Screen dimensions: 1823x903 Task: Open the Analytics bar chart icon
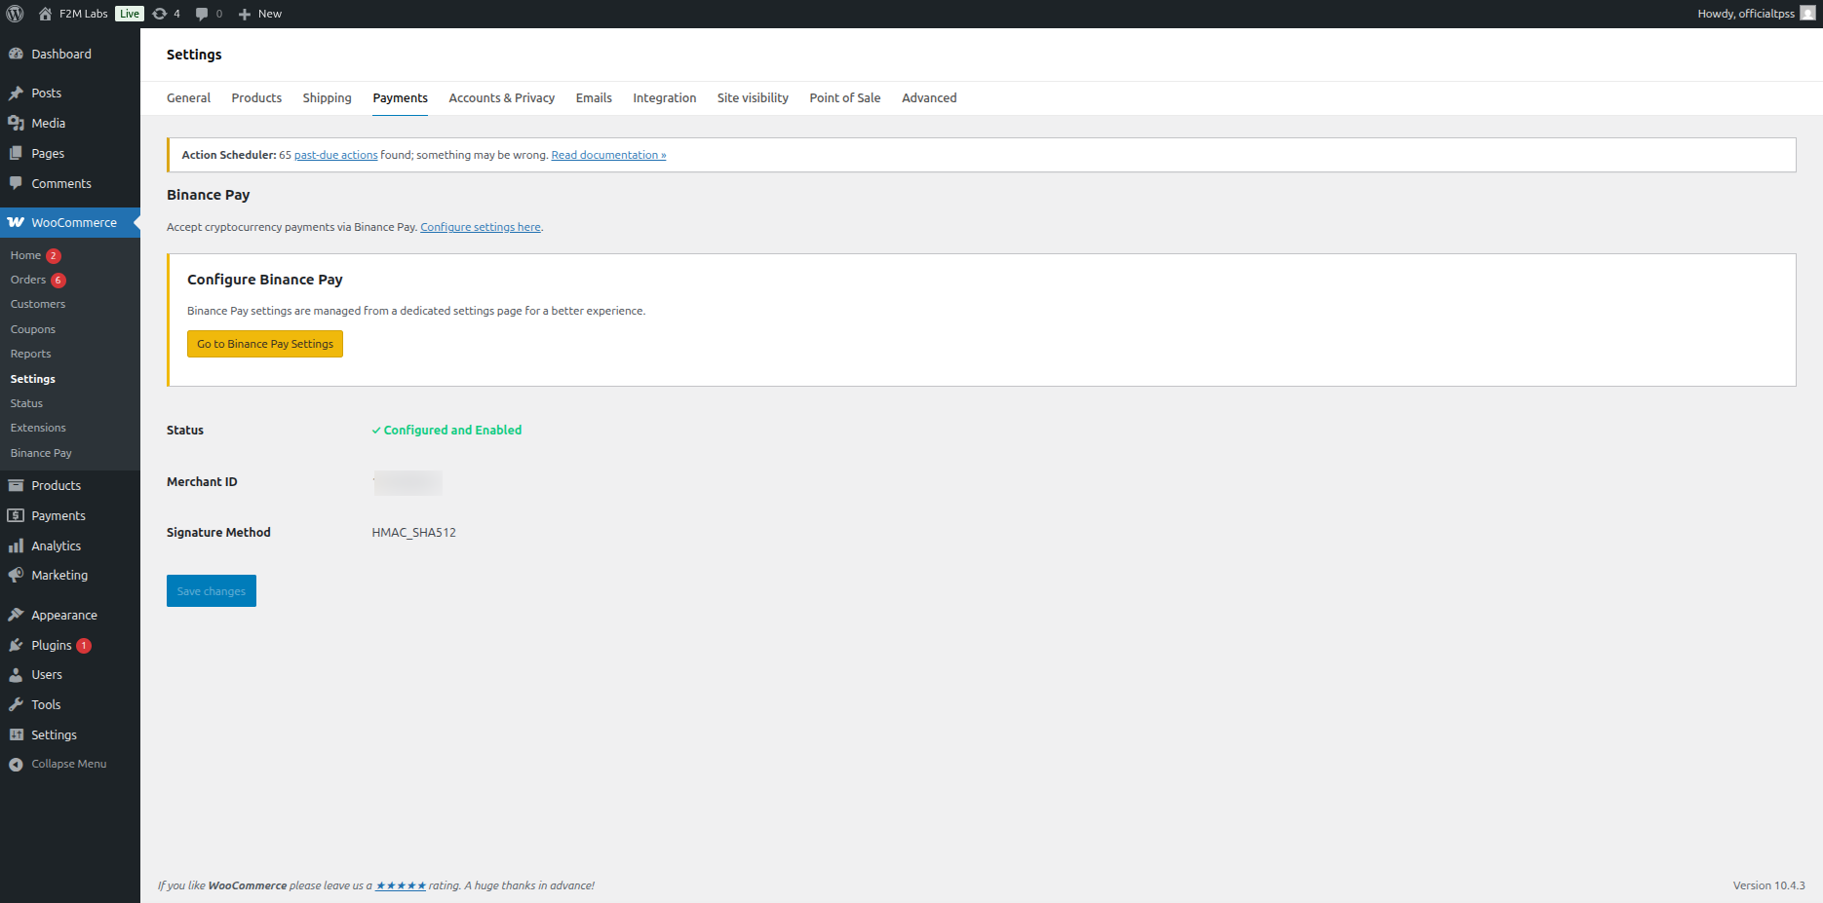tap(16, 546)
